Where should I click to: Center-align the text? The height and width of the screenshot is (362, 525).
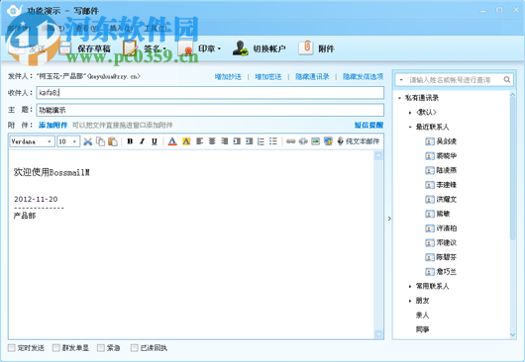click(x=212, y=141)
